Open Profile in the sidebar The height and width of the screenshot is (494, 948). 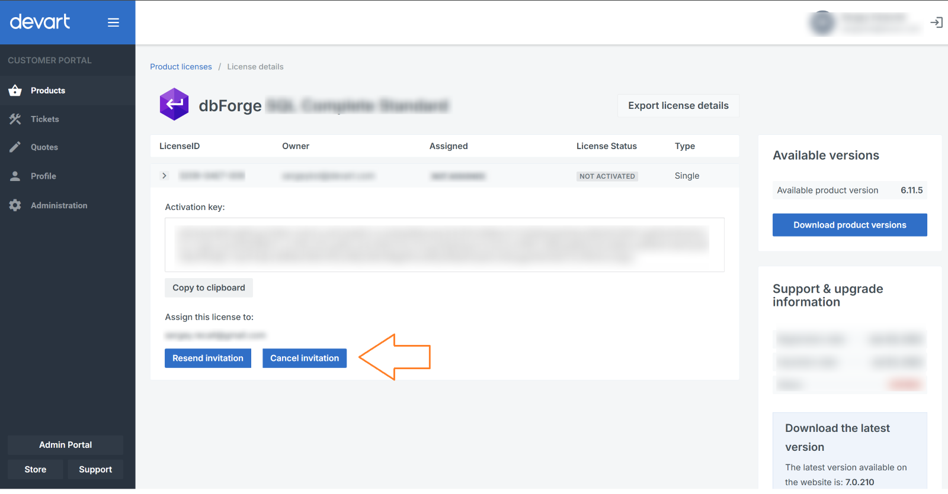pyautogui.click(x=68, y=176)
